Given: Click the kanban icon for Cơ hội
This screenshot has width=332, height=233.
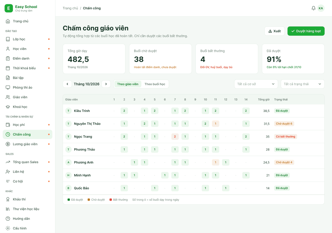Looking at the screenshot, I should (8, 182).
